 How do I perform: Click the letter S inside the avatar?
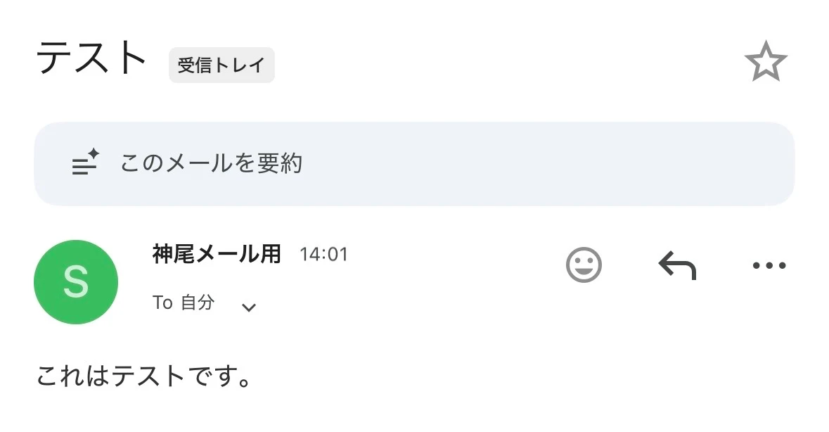click(76, 282)
